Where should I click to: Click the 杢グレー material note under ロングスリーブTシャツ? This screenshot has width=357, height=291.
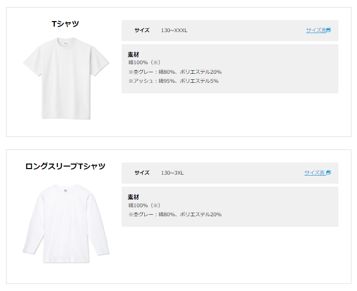point(174,214)
